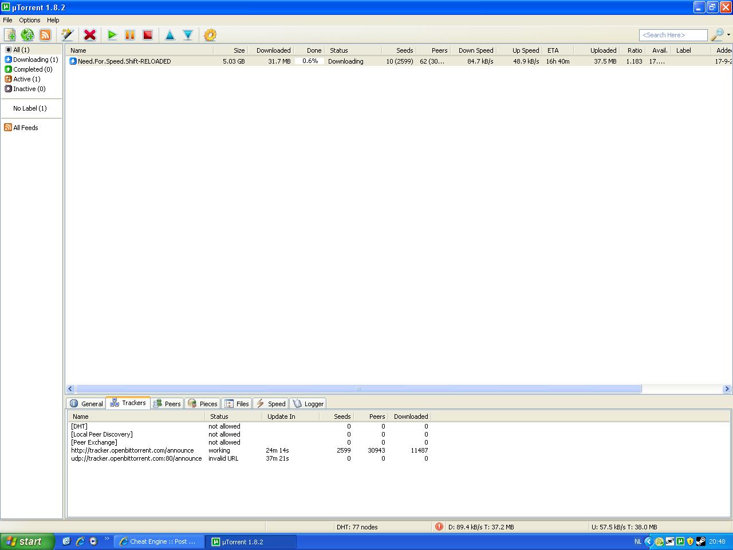The width and height of the screenshot is (733, 550).
Task: Switch to the Trackers tab
Action: 128,403
